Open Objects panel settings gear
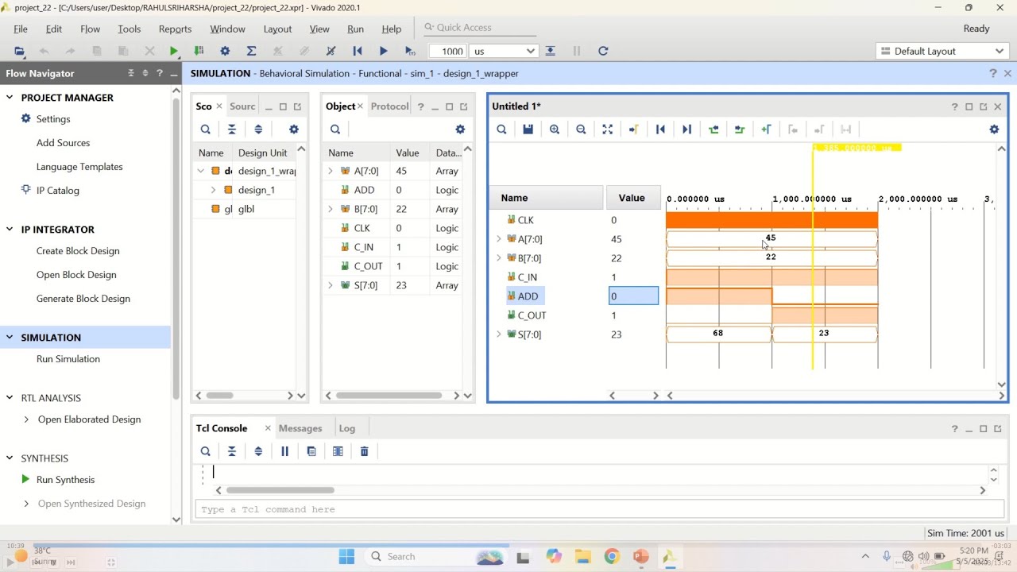Image resolution: width=1017 pixels, height=572 pixels. point(460,129)
